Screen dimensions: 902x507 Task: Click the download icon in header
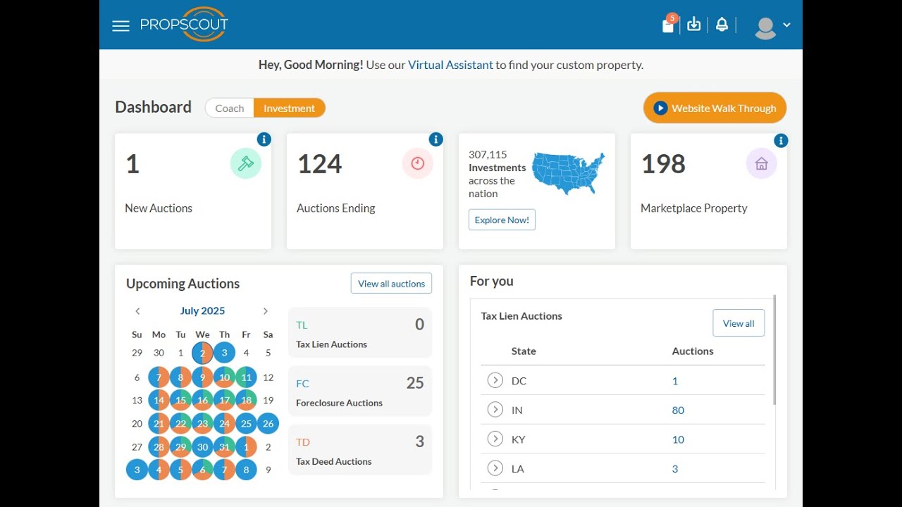click(694, 25)
